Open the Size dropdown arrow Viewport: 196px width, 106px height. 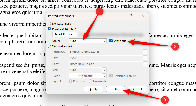(104, 70)
